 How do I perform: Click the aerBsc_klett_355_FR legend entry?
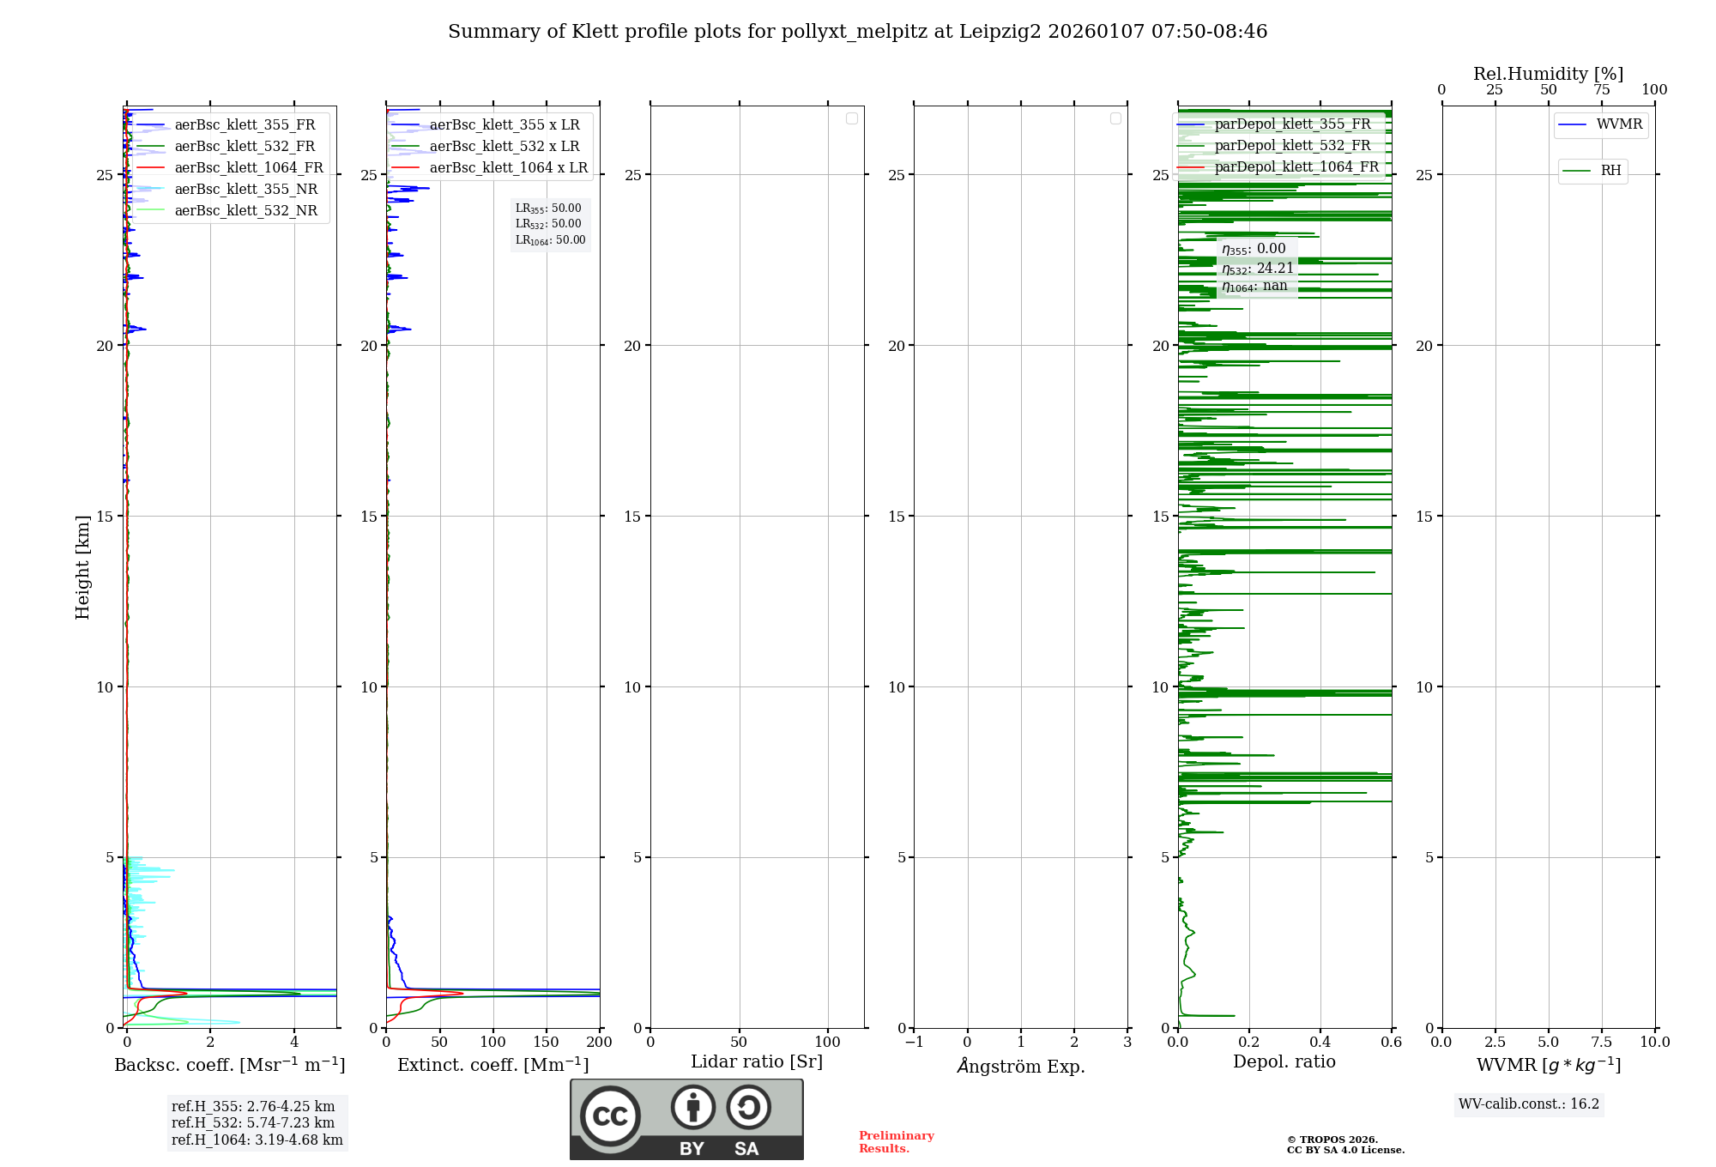tap(245, 124)
